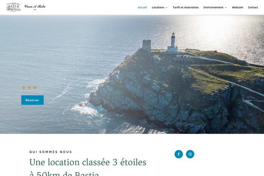Click the heading Une location classée 3 étoiles
The height and width of the screenshot is (176, 264).
[x=88, y=162]
